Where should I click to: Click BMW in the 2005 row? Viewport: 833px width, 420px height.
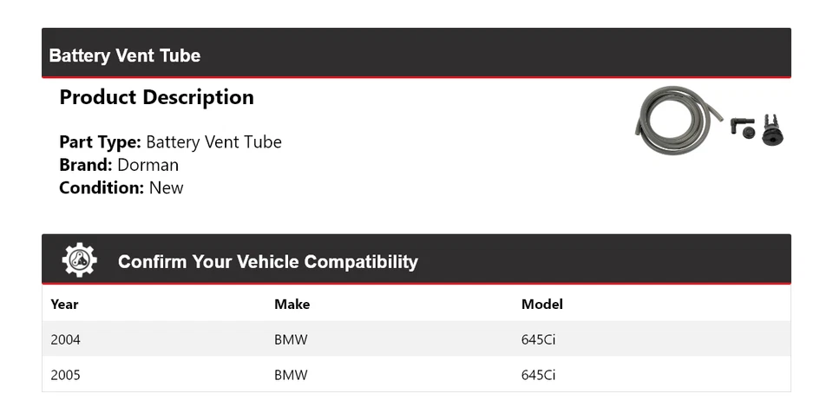tap(291, 375)
